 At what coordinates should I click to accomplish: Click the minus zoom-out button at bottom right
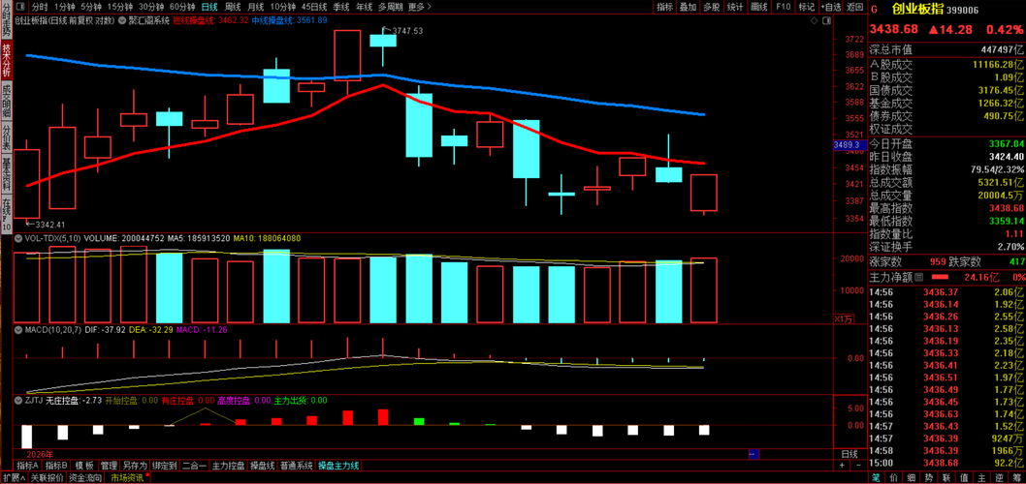pos(860,465)
